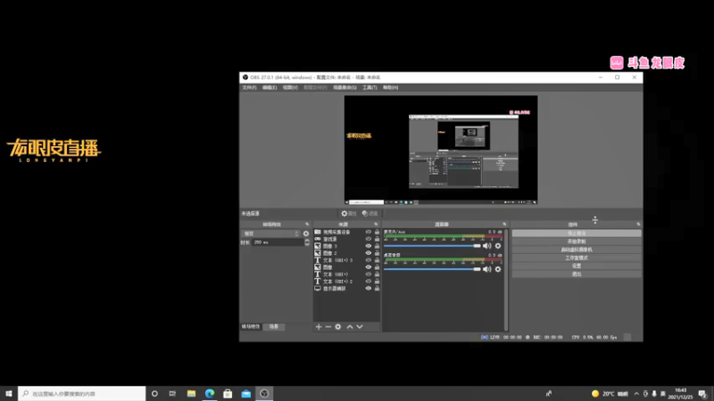
Task: Click the Properties gear button on the source toolbar
Action: (349, 213)
